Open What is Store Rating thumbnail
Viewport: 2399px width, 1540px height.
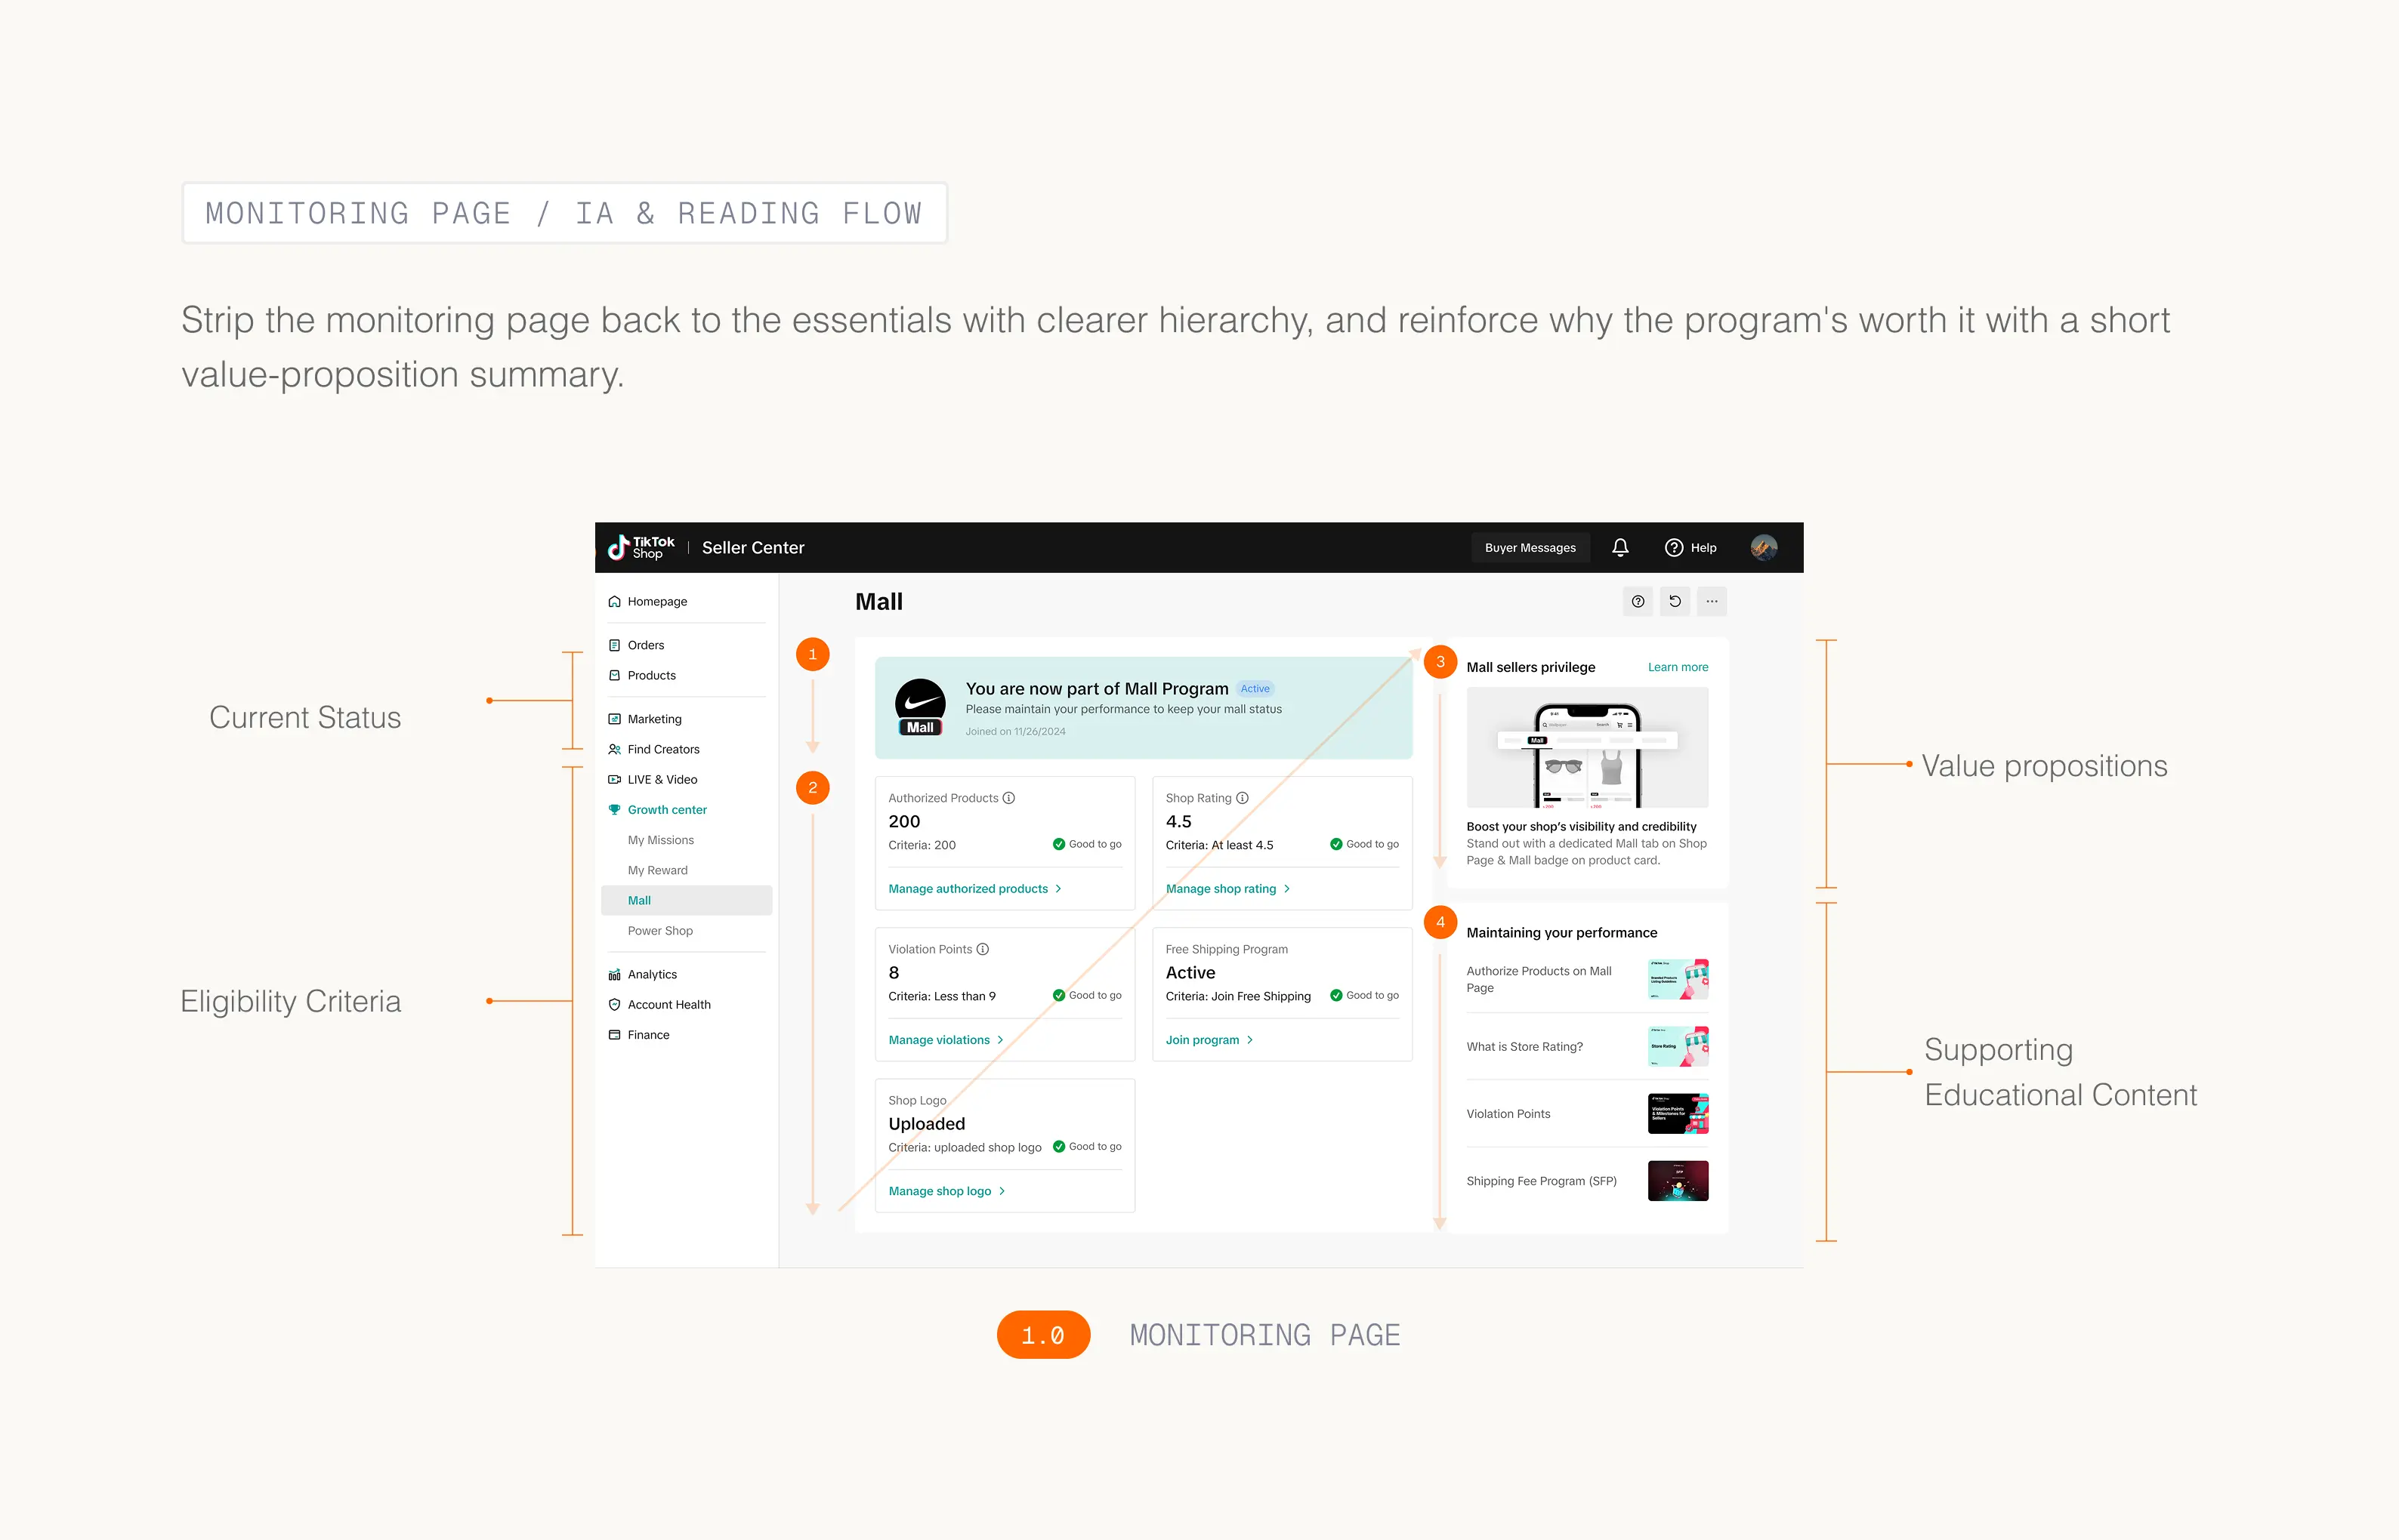pyautogui.click(x=1678, y=1046)
